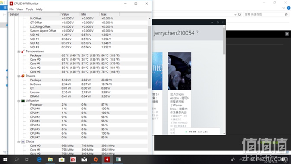
Task: Expand the Explorer ribbon chevron
Action: pyautogui.click(x=284, y=8)
